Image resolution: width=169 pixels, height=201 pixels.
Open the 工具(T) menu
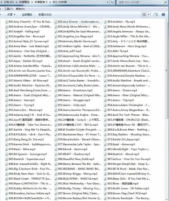[8, 9]
